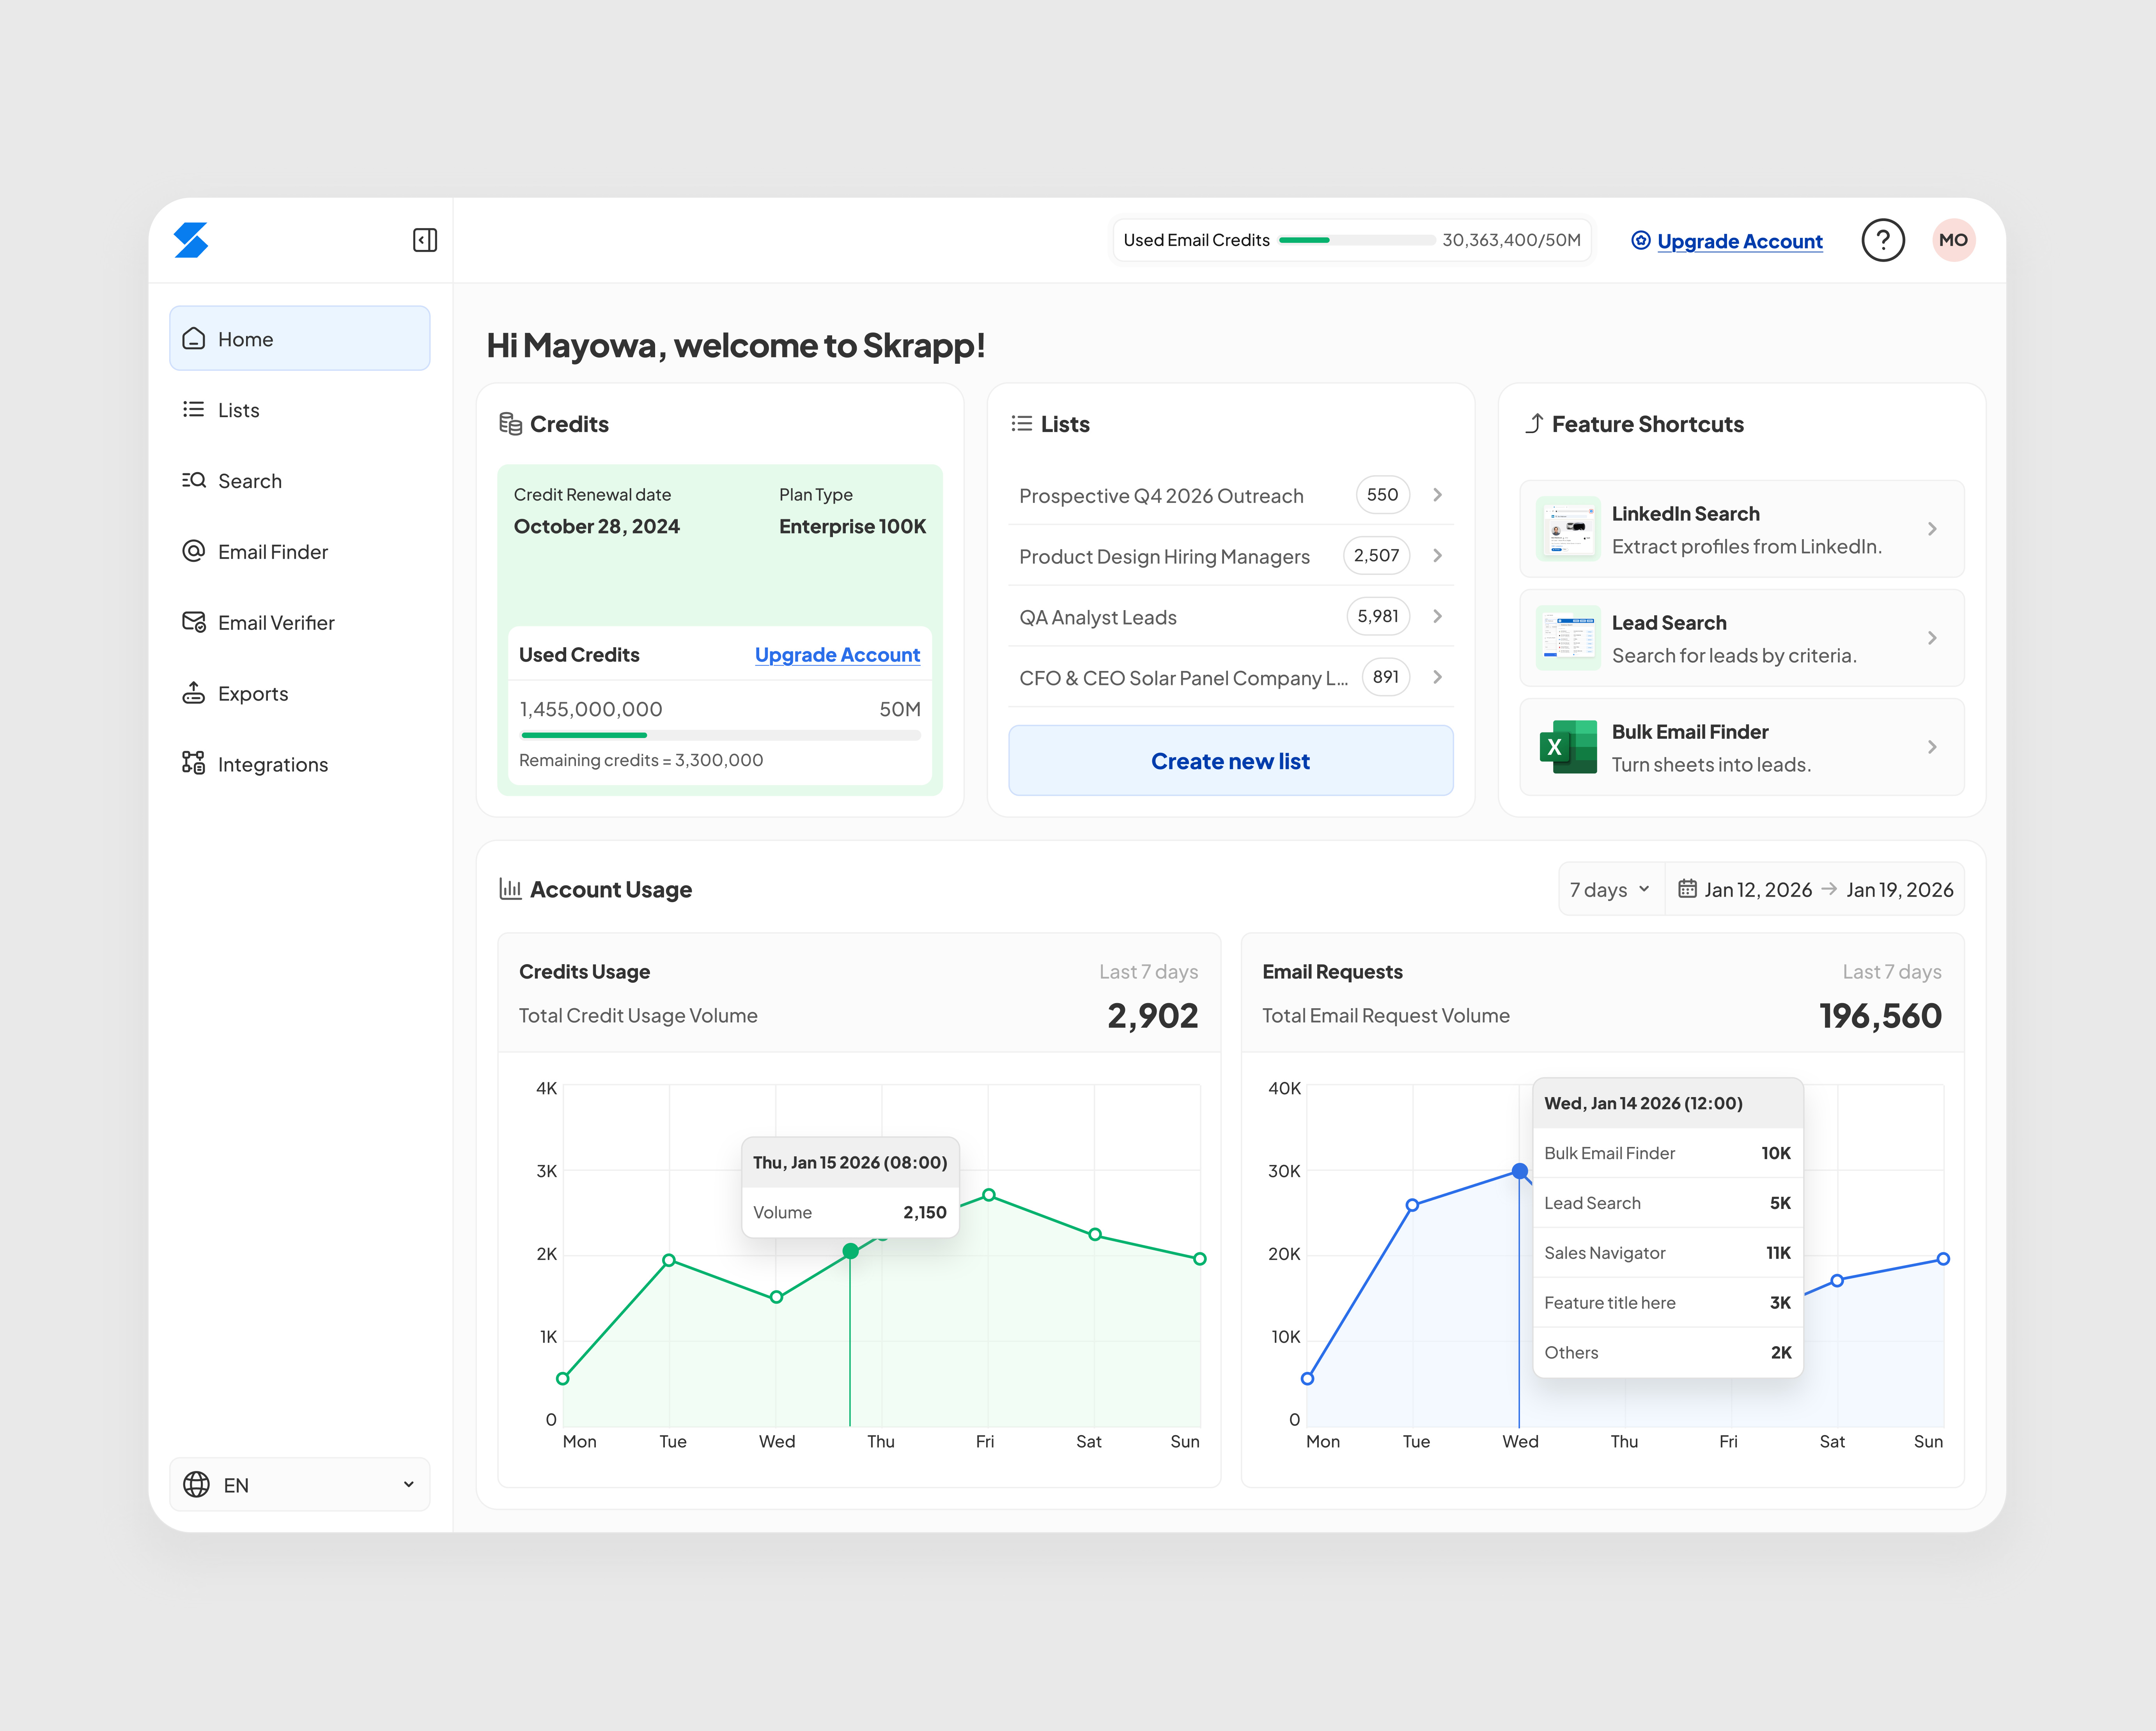
Task: Open the 7 days range dropdown
Action: [x=1608, y=888]
